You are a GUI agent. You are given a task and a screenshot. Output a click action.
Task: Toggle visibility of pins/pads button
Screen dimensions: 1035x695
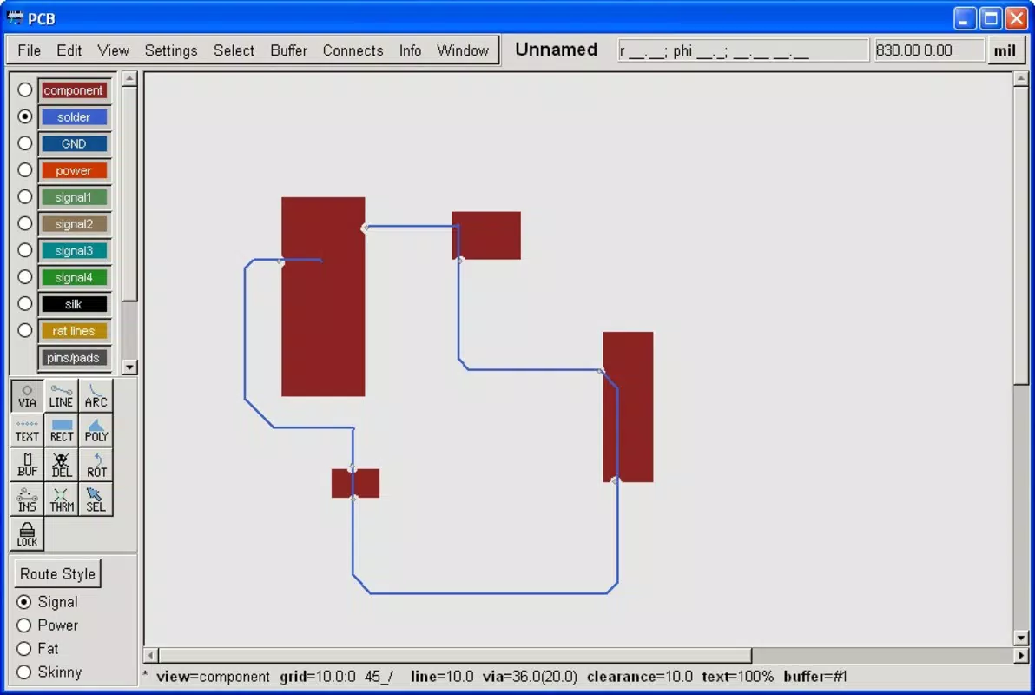point(74,357)
